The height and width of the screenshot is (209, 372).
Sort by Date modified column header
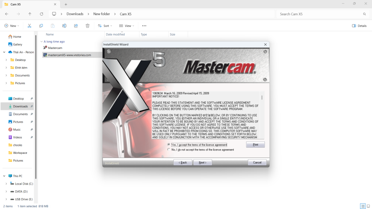(x=115, y=34)
